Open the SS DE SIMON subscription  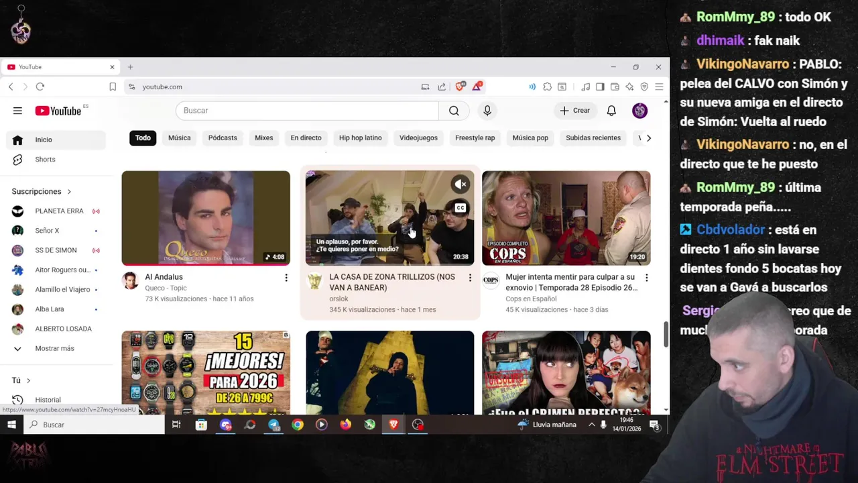click(x=56, y=250)
